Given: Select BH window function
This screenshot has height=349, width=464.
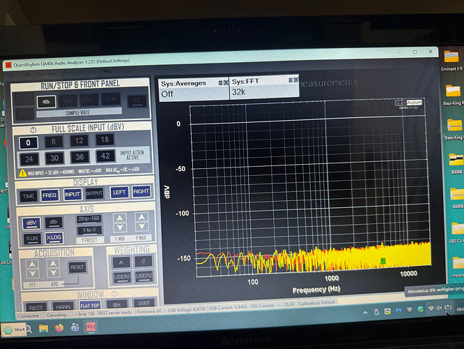Looking at the screenshot, I should (116, 304).
